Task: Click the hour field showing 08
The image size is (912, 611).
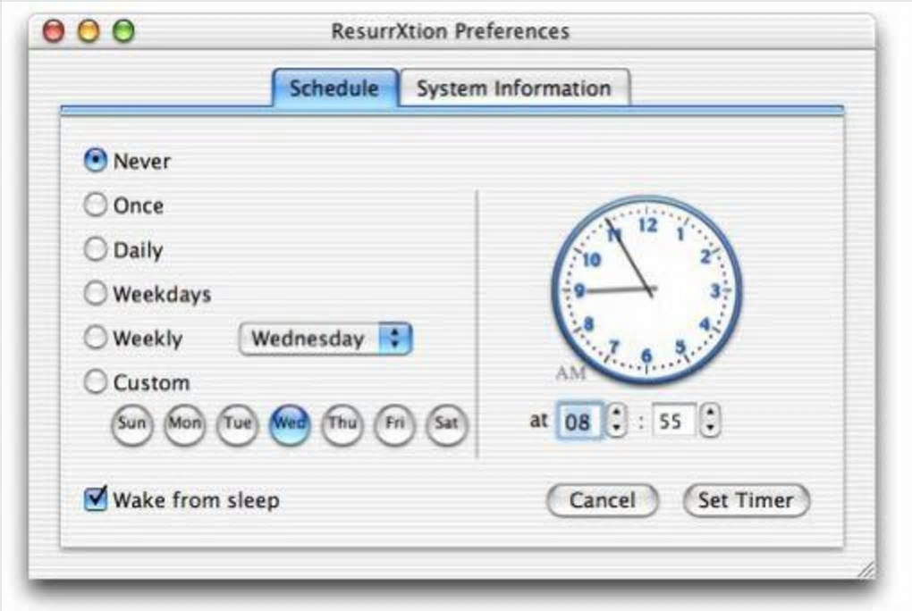Action: (x=578, y=421)
